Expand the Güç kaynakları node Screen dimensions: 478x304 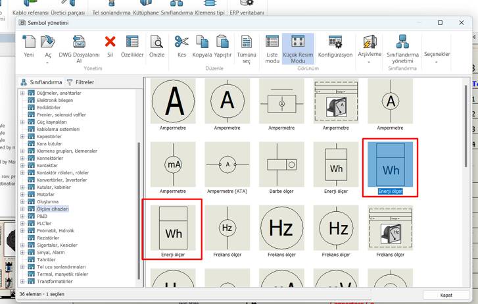click(x=22, y=122)
